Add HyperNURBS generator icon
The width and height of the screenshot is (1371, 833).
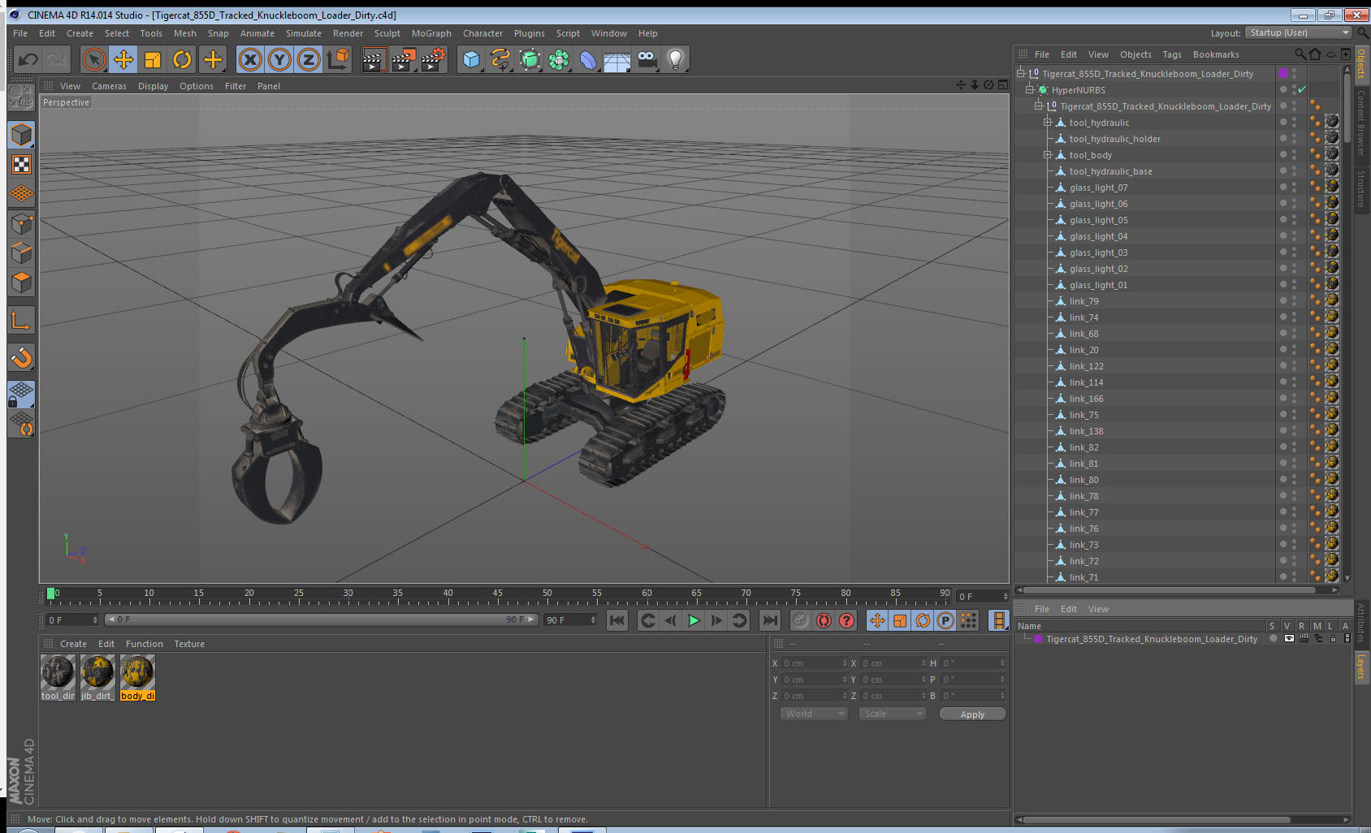tap(530, 59)
